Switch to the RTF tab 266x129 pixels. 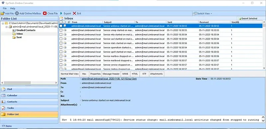click(x=144, y=74)
